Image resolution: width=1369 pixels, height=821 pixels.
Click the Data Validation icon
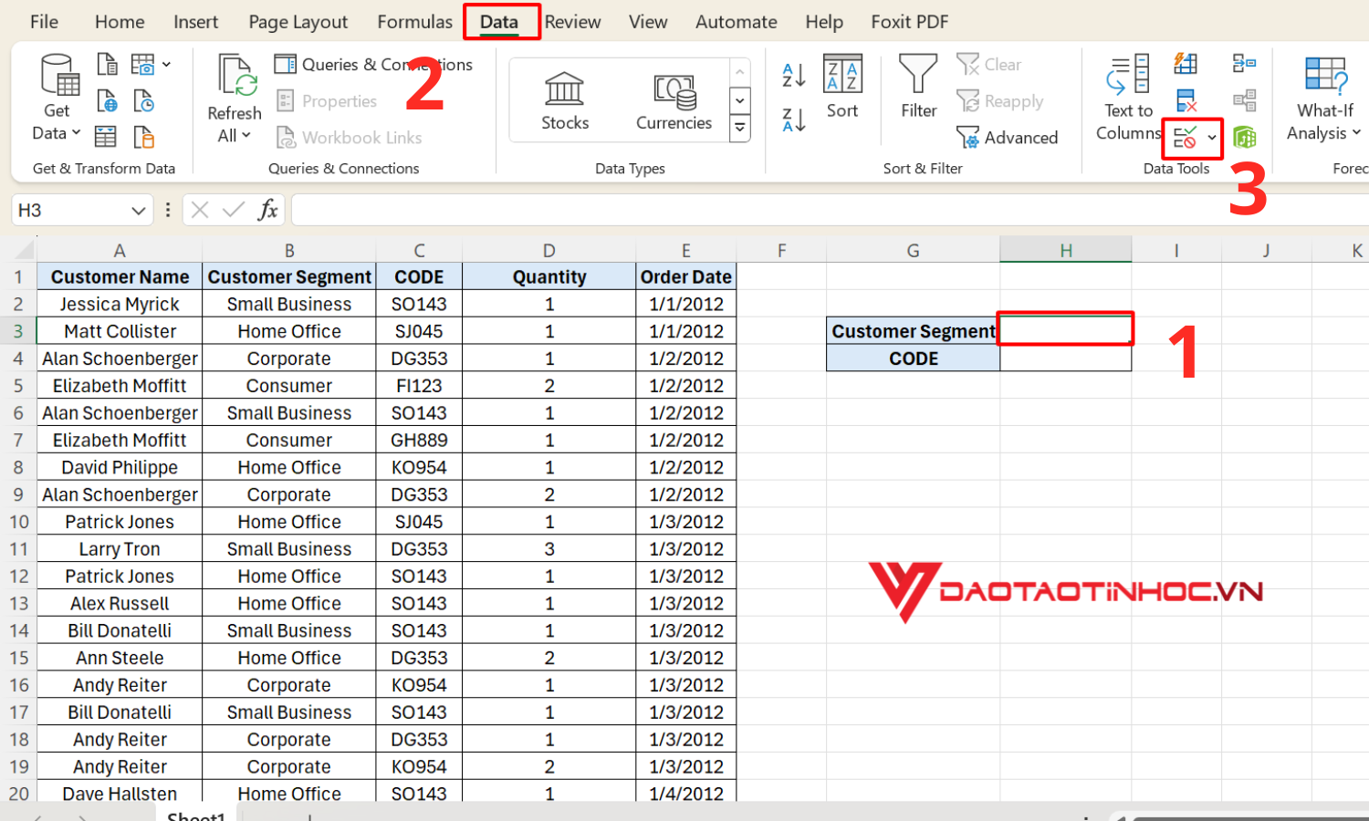(1185, 138)
